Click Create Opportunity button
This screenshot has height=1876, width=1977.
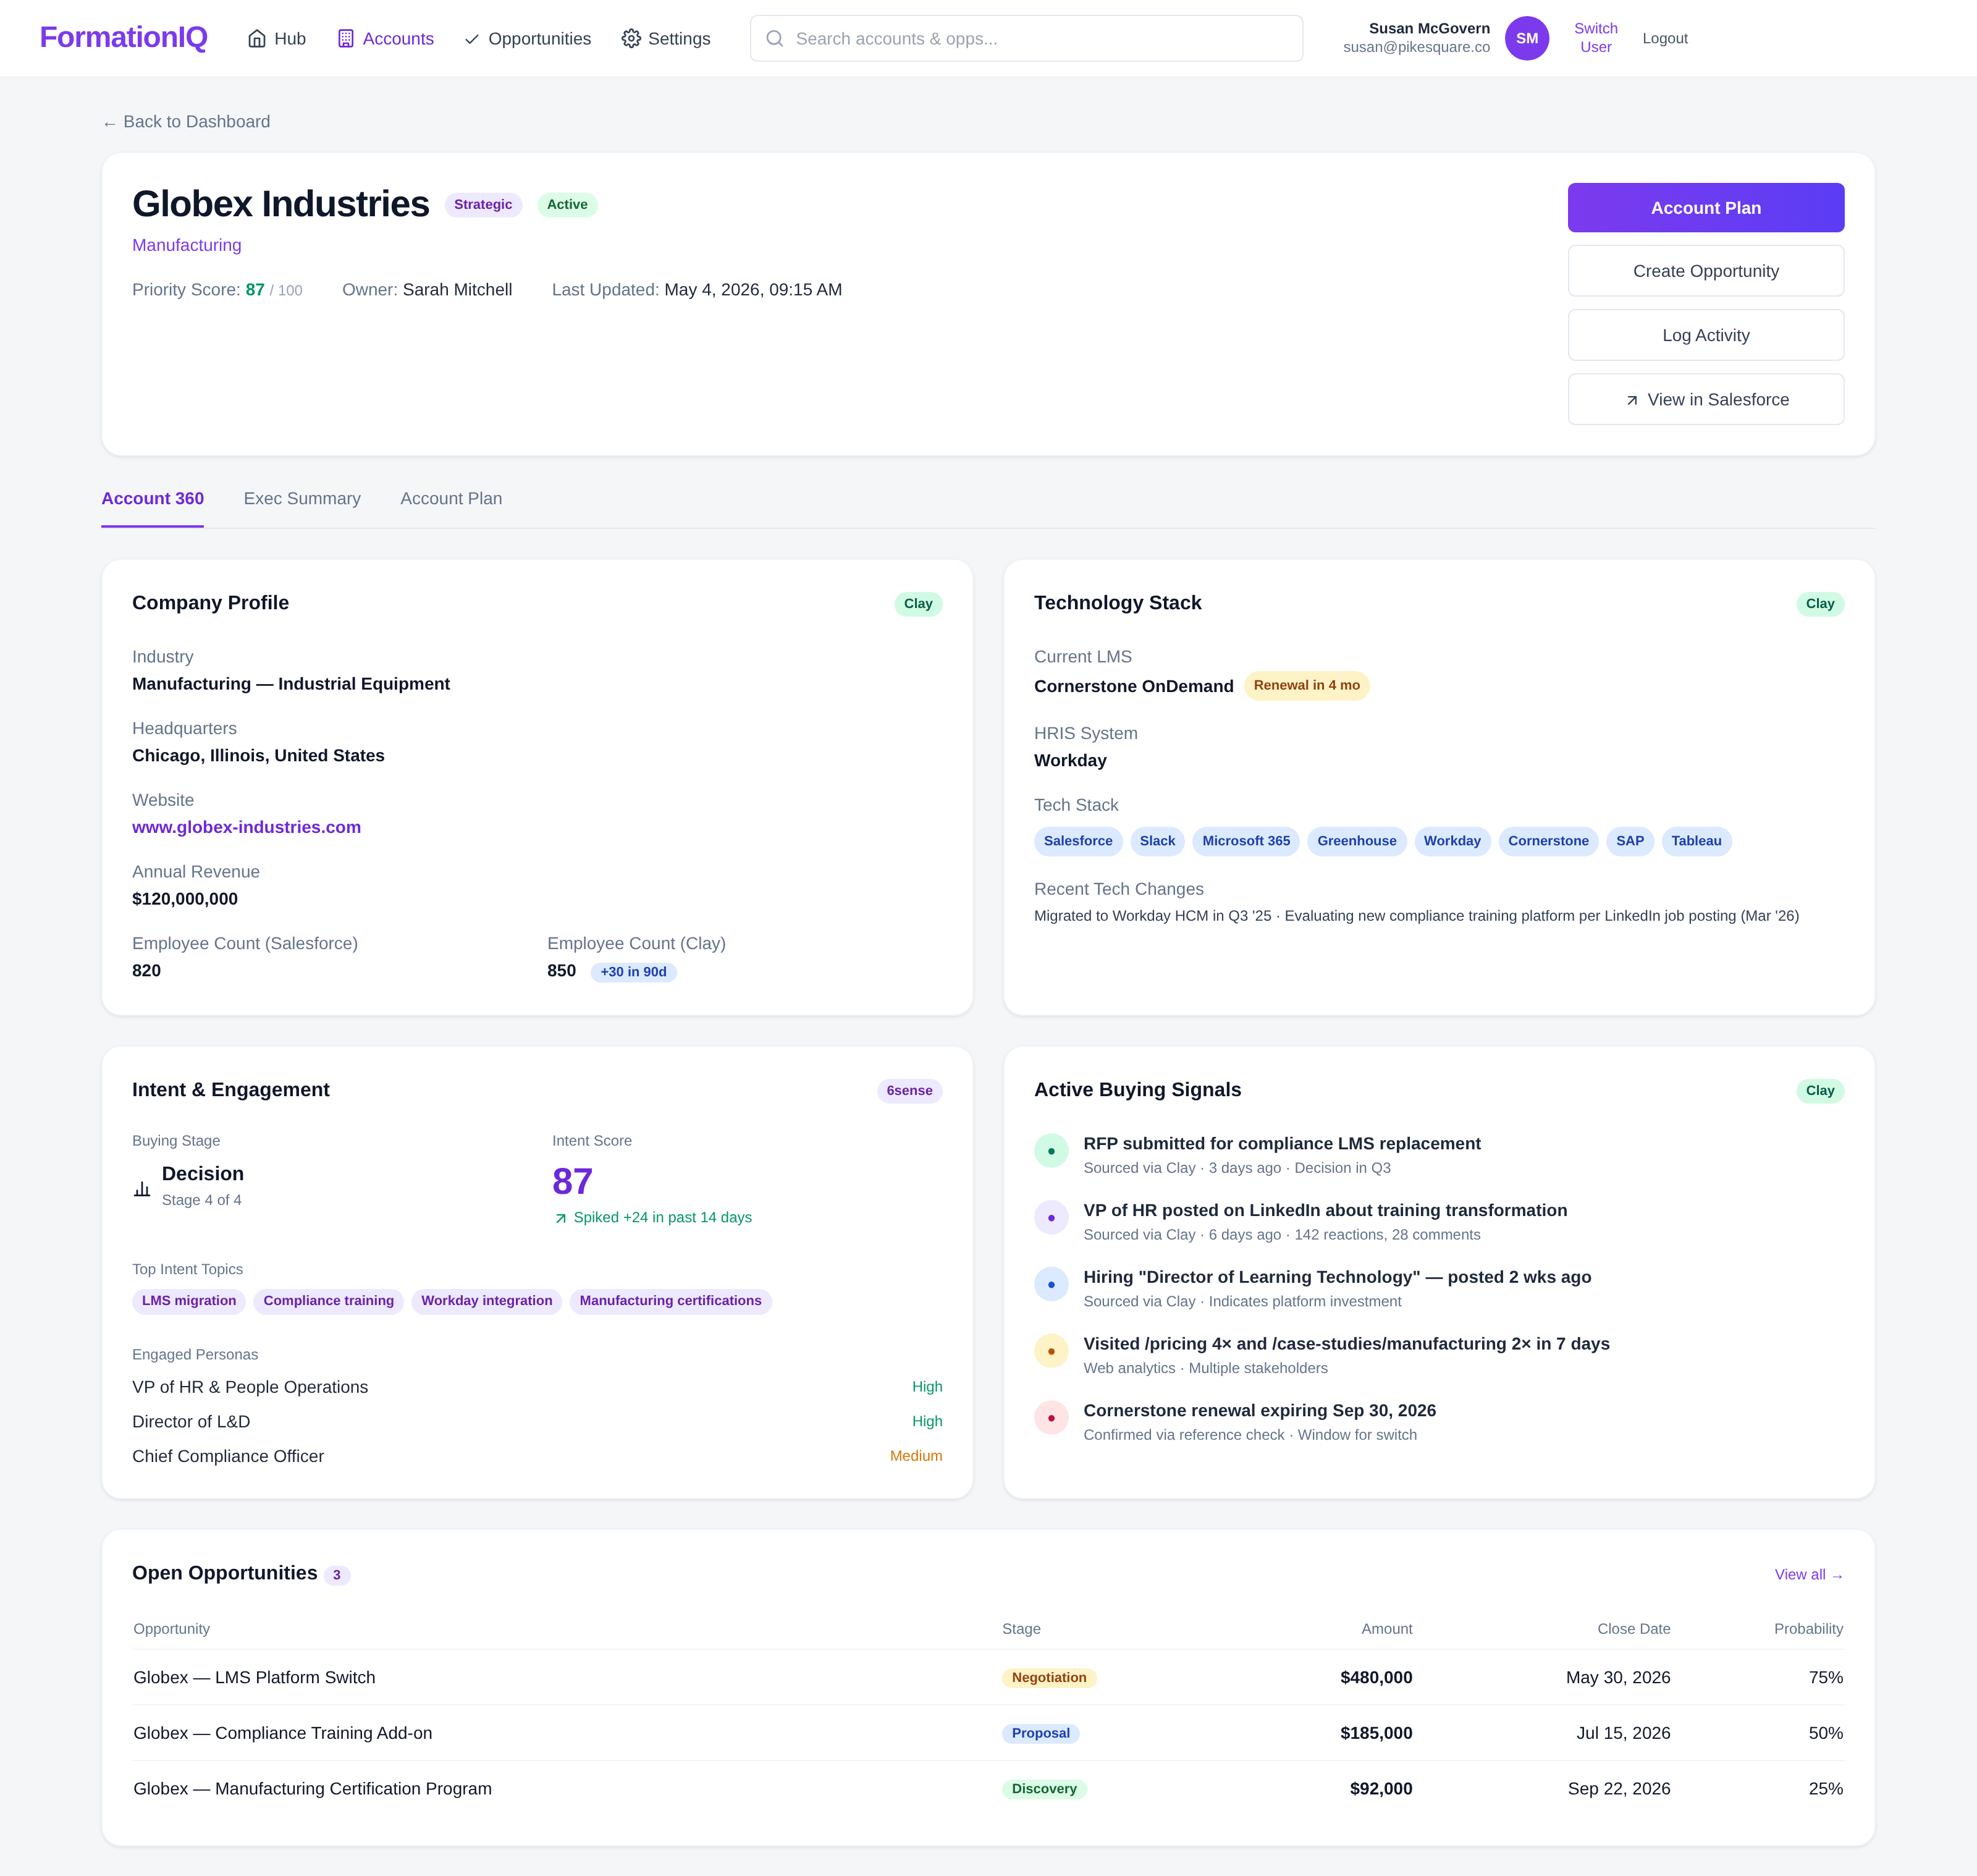1705,271
